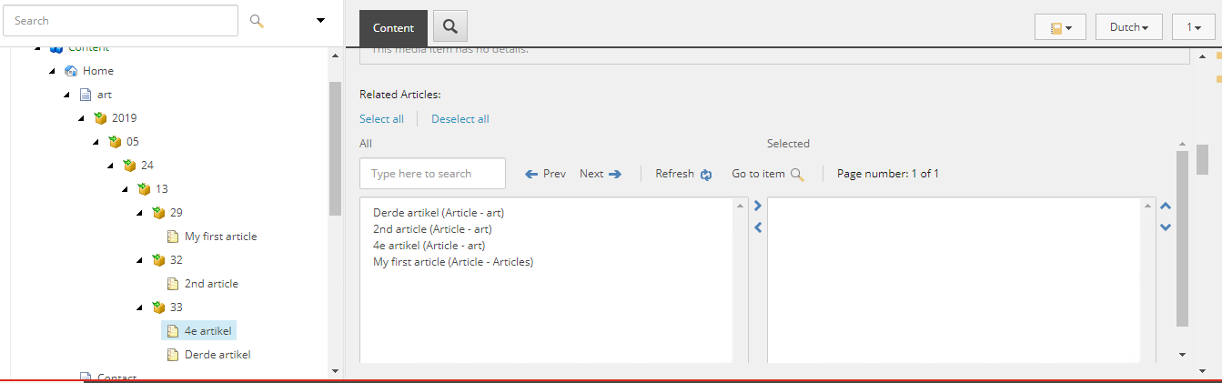Focus the Type here to search field
This screenshot has width=1222, height=383.
[x=432, y=174]
